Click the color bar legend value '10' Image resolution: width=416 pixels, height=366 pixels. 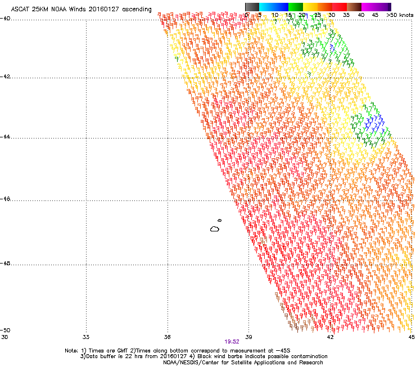(x=275, y=15)
